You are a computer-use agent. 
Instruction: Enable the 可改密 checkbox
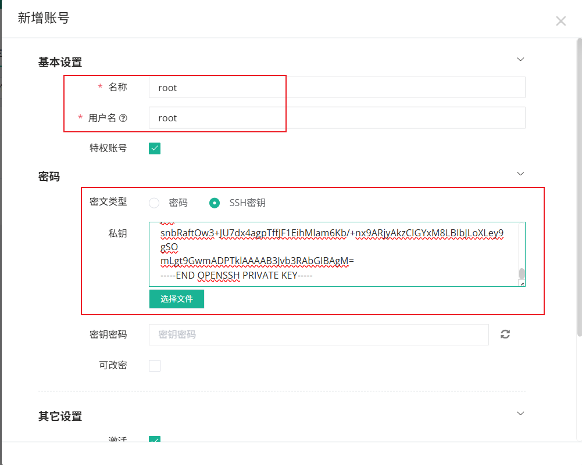[155, 366]
